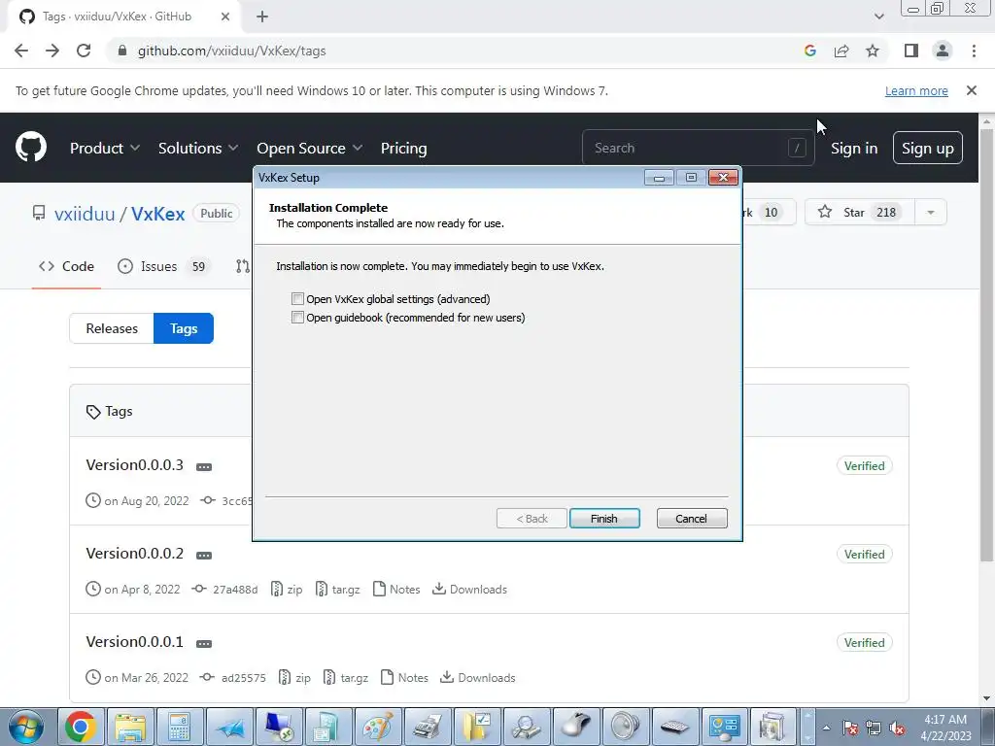Open Version0.0.0.2 tag
Viewport: 995px width, 746px height.
coord(134,553)
